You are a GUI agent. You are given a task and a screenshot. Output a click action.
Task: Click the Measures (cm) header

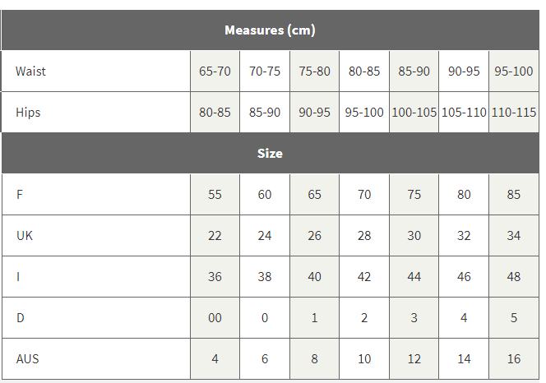point(270,30)
